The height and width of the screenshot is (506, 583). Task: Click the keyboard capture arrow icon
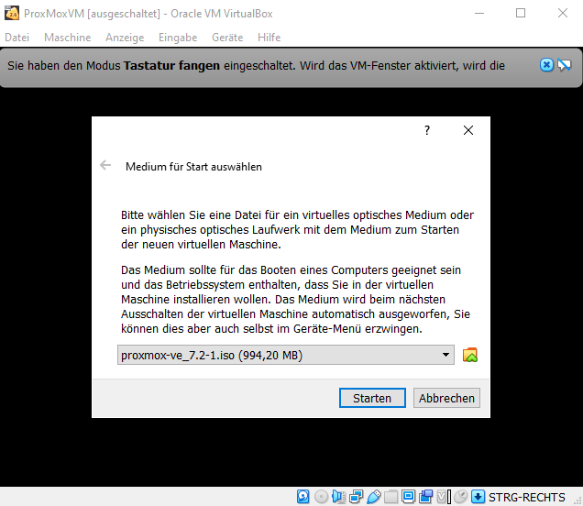coord(478,497)
